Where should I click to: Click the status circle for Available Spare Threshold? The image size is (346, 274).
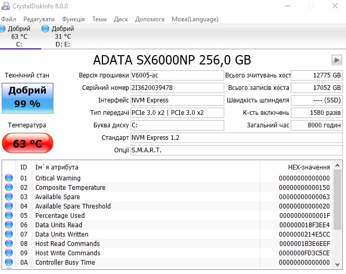click(x=9, y=206)
